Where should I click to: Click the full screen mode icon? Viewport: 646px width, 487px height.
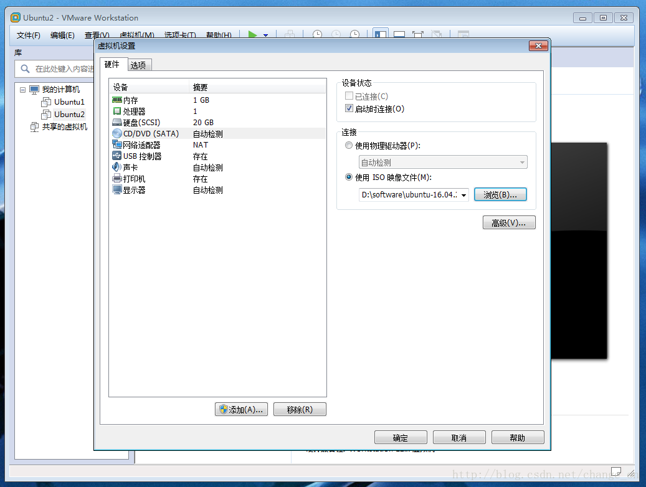click(x=418, y=35)
